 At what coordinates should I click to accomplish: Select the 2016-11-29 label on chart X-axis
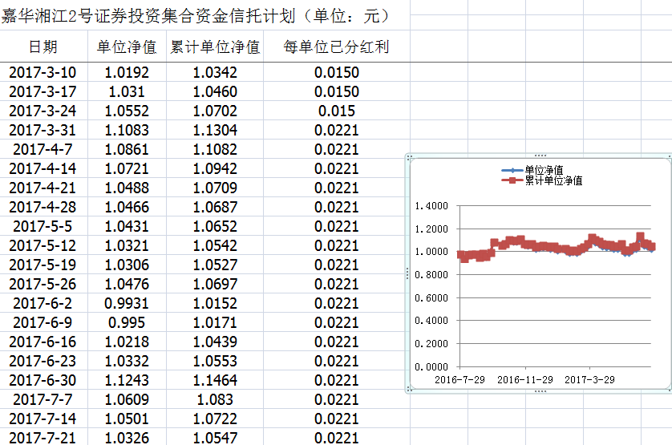tap(524, 379)
